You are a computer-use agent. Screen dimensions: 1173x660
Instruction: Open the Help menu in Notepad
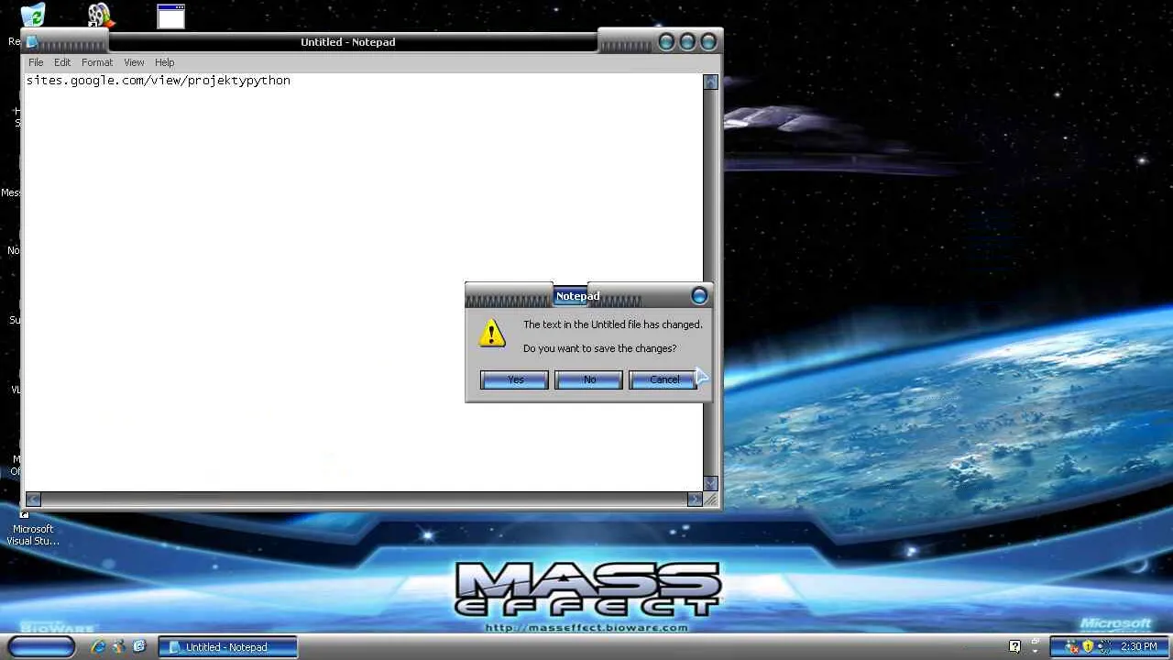(x=165, y=62)
